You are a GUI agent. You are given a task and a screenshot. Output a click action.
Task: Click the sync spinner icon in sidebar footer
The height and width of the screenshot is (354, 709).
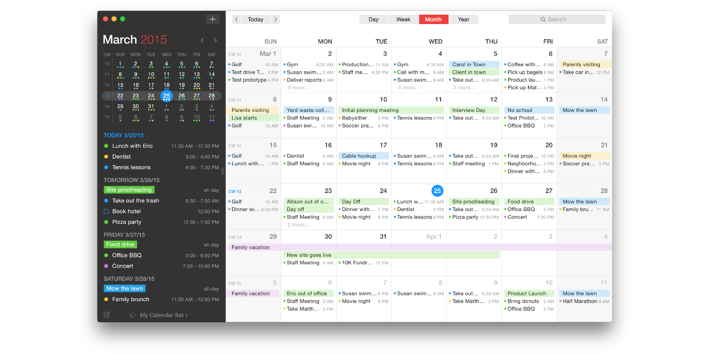coord(132,315)
